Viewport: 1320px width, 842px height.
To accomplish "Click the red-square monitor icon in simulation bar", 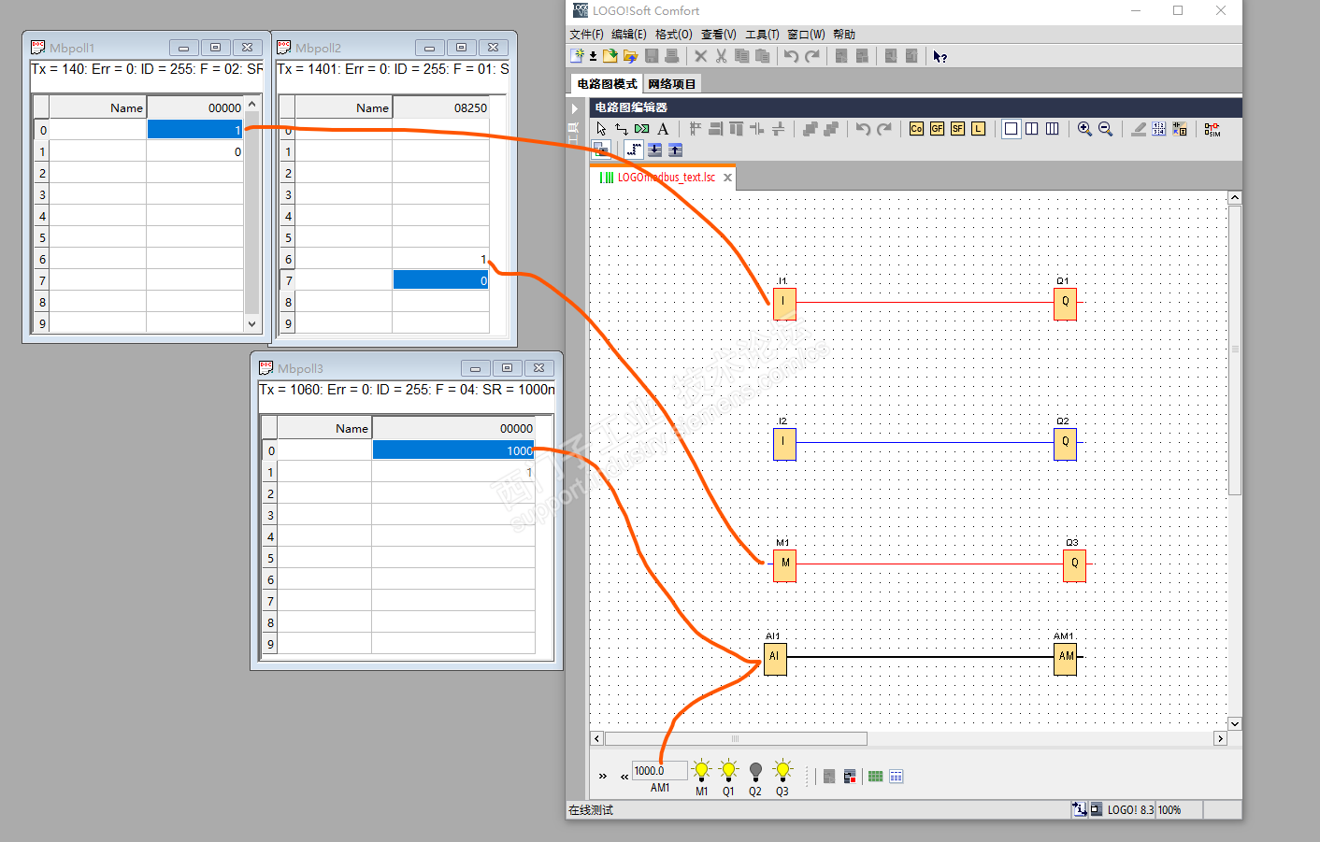I will (850, 777).
